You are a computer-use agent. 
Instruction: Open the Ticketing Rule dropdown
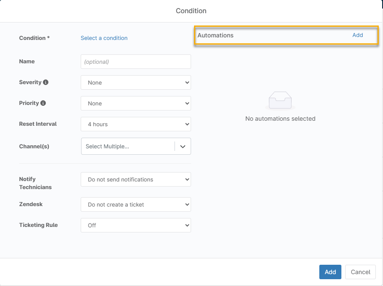click(136, 226)
